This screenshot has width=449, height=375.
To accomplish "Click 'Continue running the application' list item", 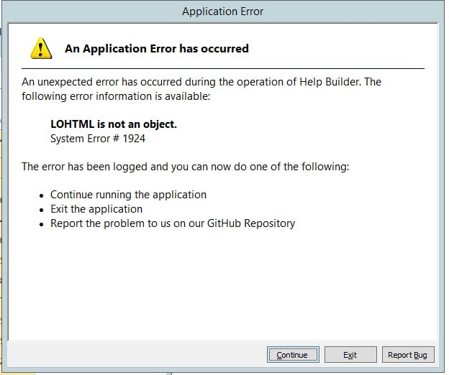I will 128,195.
